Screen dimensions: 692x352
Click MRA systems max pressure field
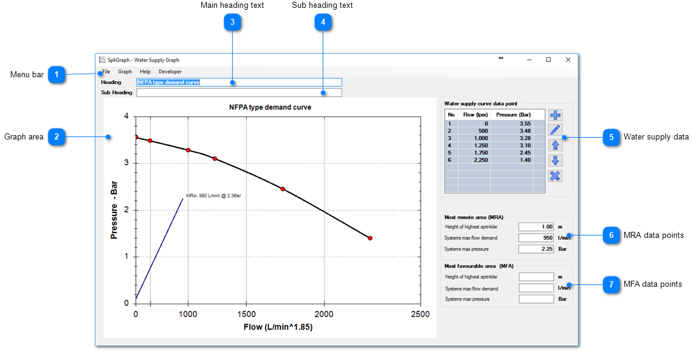point(536,249)
